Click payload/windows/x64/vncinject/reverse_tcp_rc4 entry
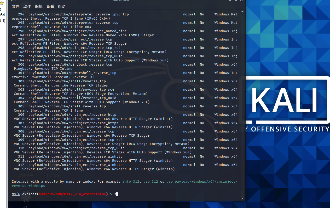 [x=76, y=140]
